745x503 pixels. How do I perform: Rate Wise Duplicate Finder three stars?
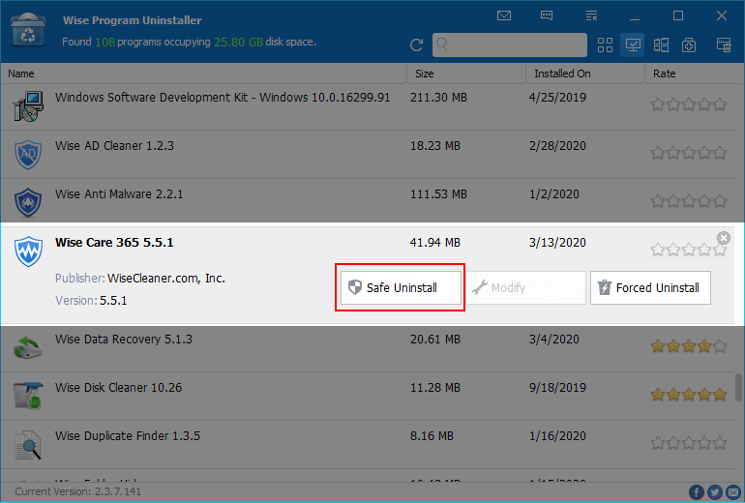(x=689, y=443)
